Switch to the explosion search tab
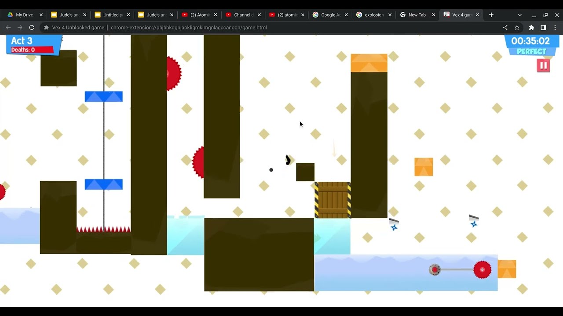563x316 pixels. pyautogui.click(x=373, y=15)
